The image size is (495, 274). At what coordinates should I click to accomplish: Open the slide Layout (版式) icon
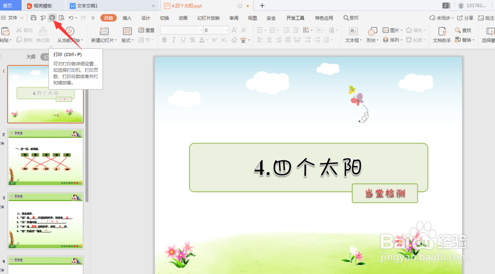coord(127,31)
